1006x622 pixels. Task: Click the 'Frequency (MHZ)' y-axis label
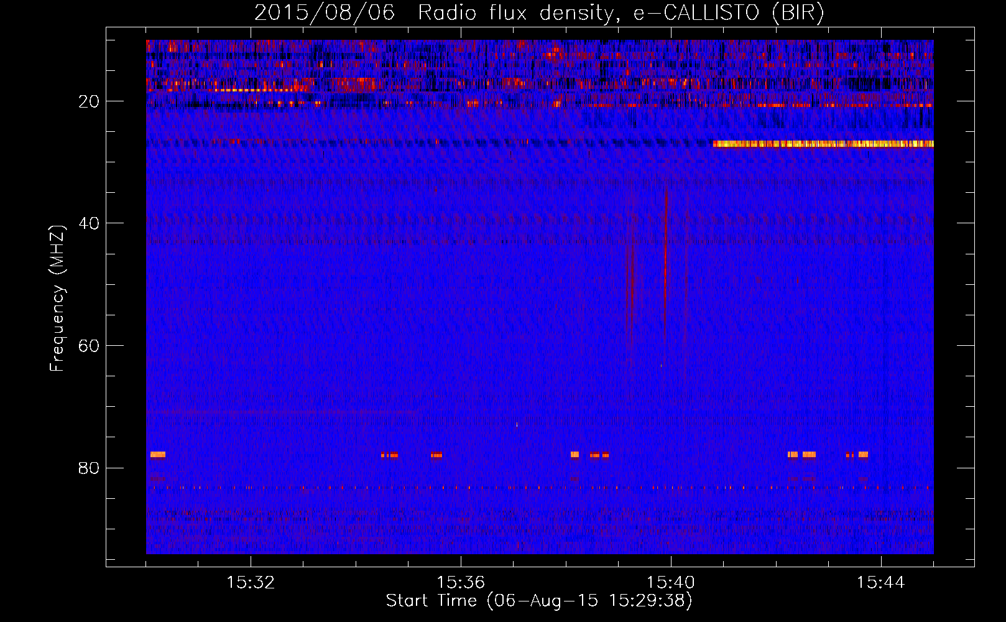pos(57,298)
